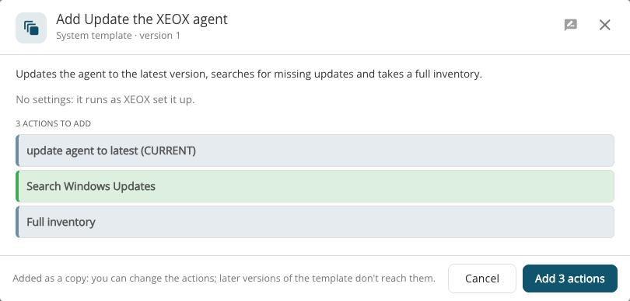Click the Cancel button
The height and width of the screenshot is (301, 630).
point(482,279)
